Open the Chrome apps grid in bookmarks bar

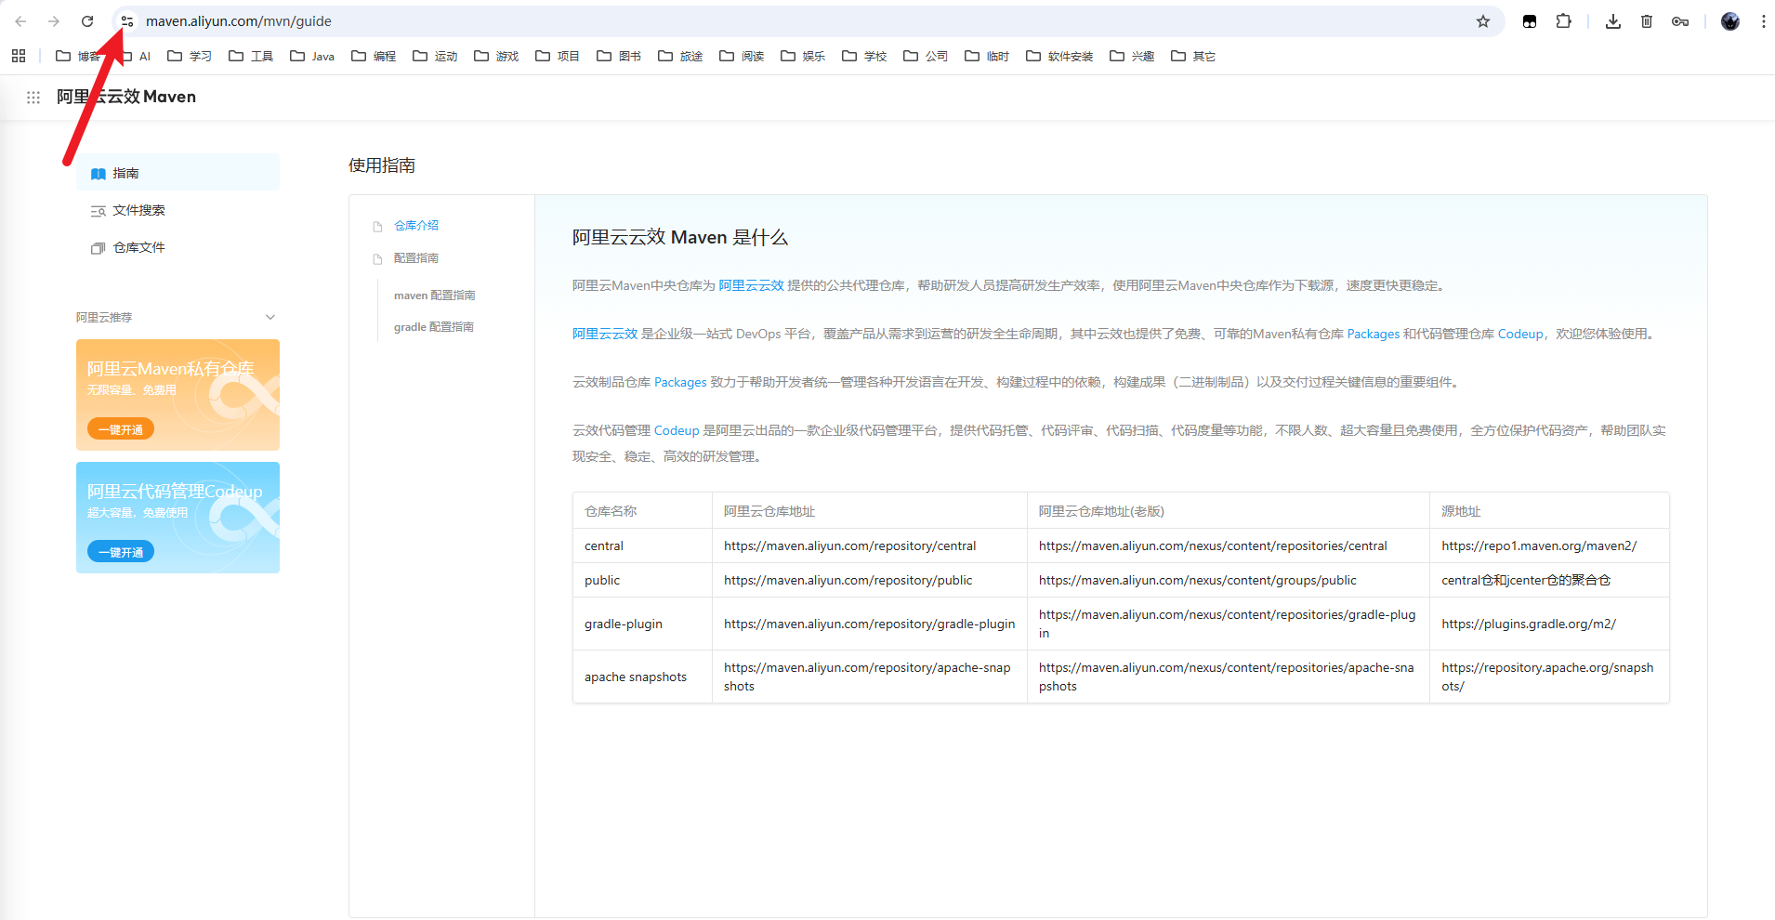point(19,56)
